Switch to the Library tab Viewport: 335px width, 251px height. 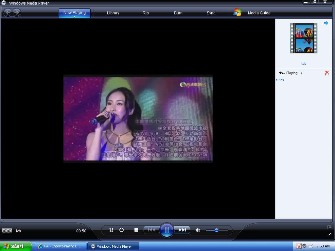(113, 13)
